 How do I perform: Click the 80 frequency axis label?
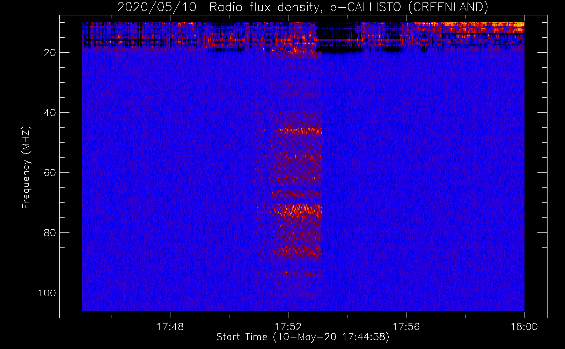pyautogui.click(x=50, y=233)
